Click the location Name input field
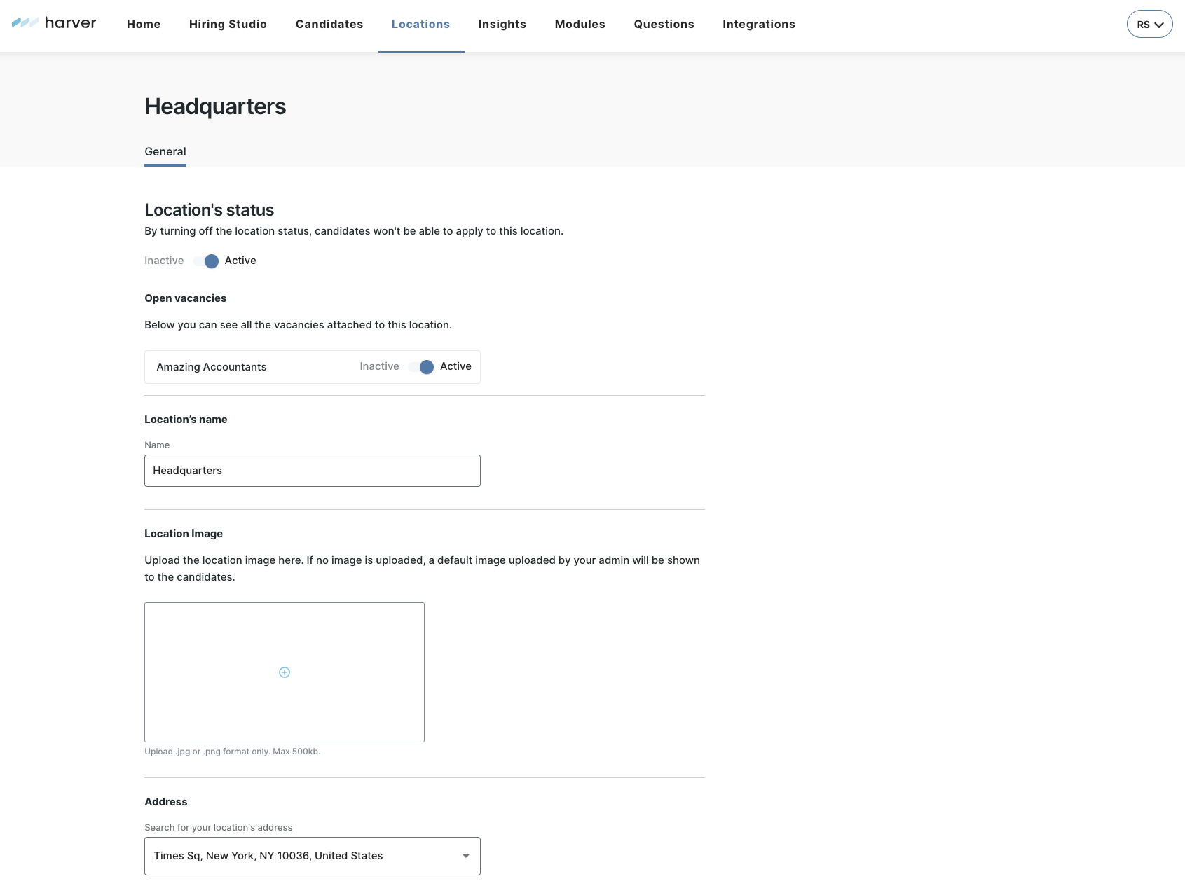The width and height of the screenshot is (1185, 886). point(312,471)
